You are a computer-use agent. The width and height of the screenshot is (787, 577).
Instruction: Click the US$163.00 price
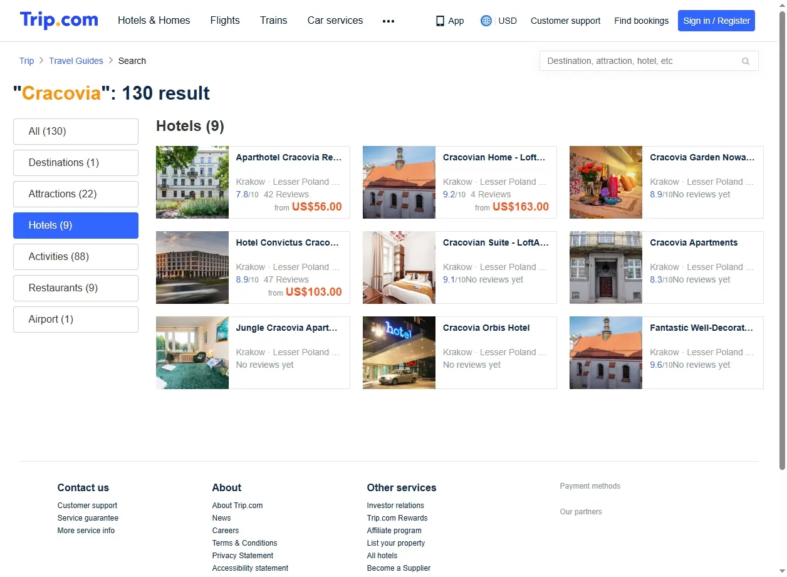coord(521,207)
